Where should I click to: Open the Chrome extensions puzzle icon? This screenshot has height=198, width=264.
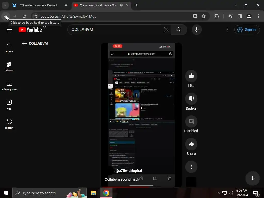217,16
